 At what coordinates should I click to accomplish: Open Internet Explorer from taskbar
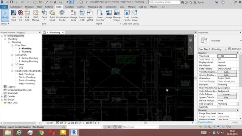pos(19,133)
